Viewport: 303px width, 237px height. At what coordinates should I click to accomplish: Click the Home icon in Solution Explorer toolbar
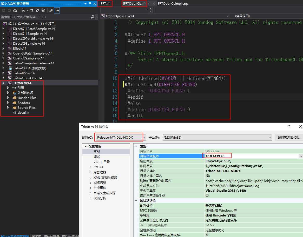(15, 10)
